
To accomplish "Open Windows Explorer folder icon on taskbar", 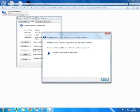I will pos(23,110).
